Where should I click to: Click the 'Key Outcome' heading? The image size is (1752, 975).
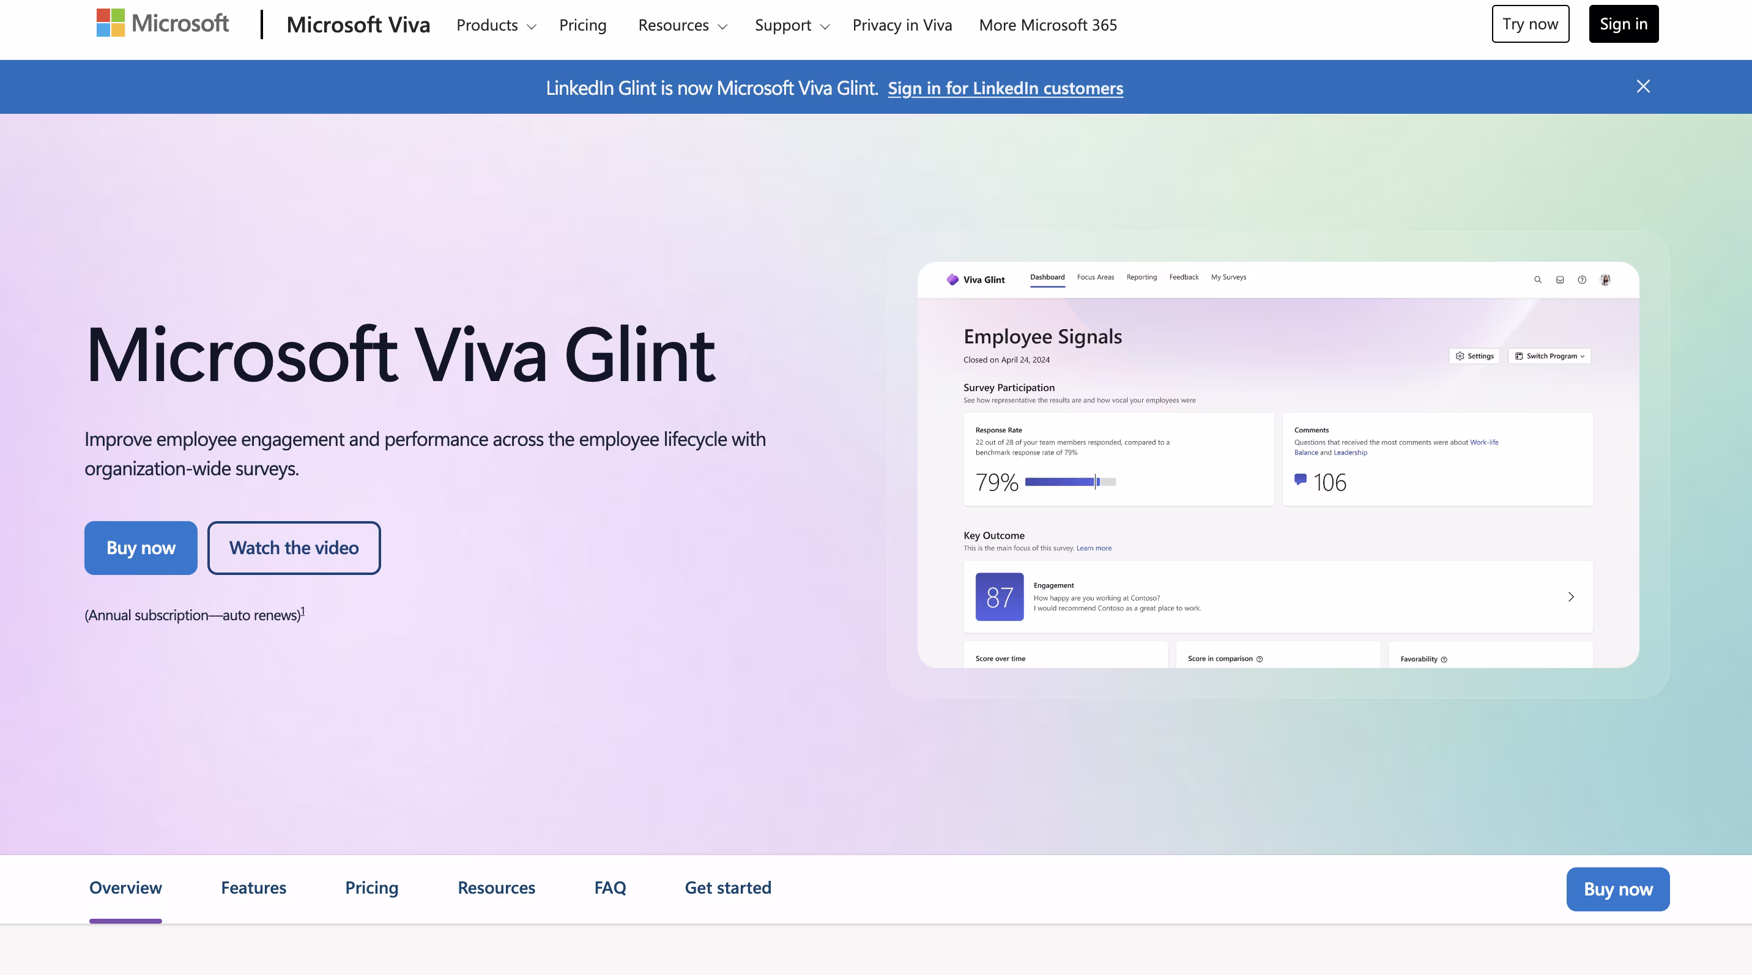point(993,536)
